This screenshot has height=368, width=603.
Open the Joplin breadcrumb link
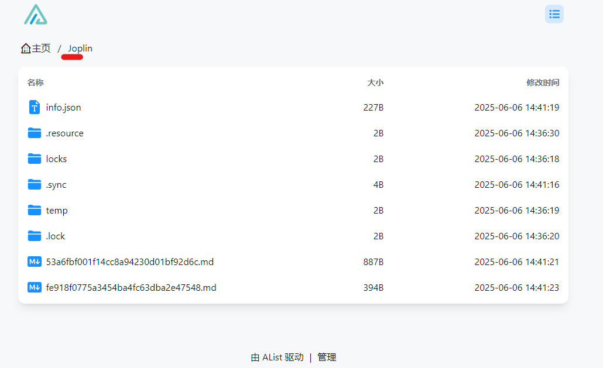[80, 49]
